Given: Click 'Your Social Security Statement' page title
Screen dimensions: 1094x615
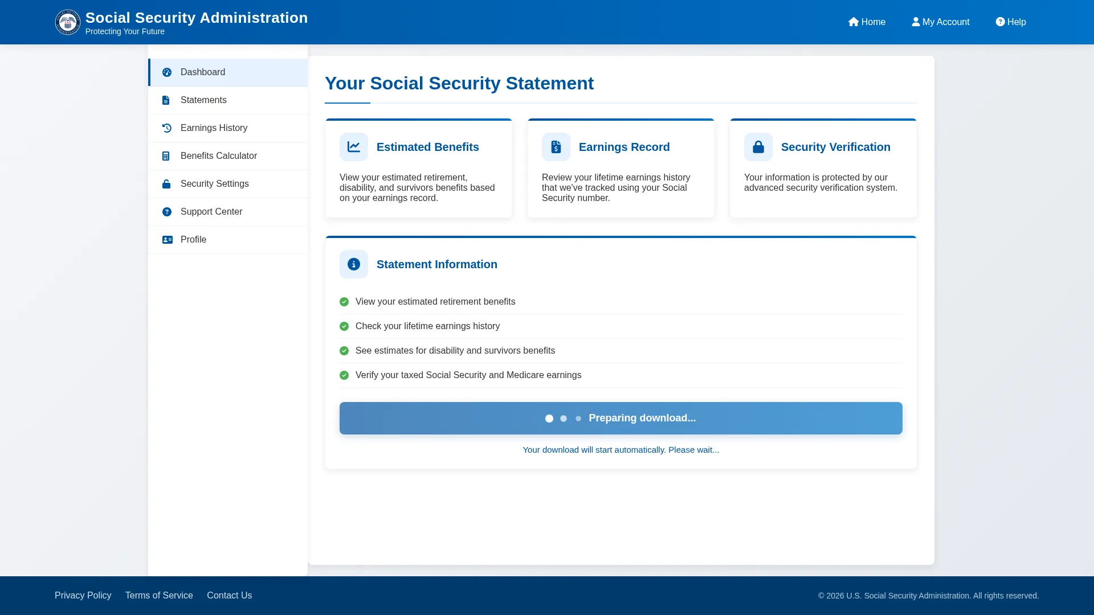Looking at the screenshot, I should coord(459,83).
